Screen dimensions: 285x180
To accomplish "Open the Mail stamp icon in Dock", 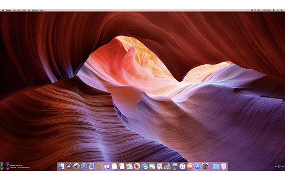I will tap(92, 166).
